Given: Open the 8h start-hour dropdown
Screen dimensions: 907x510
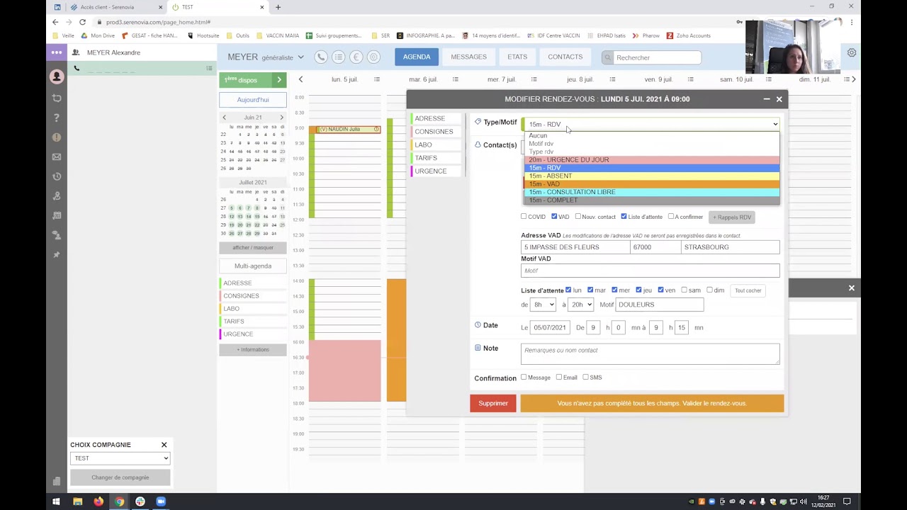Looking at the screenshot, I should (543, 305).
